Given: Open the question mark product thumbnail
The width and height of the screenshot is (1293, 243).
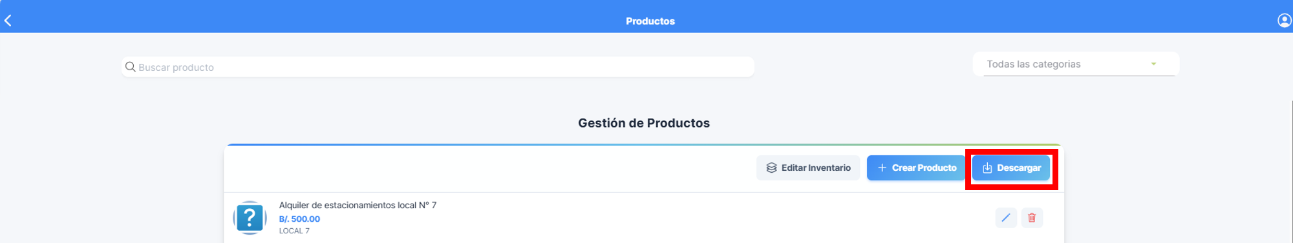Looking at the screenshot, I should pyautogui.click(x=250, y=218).
